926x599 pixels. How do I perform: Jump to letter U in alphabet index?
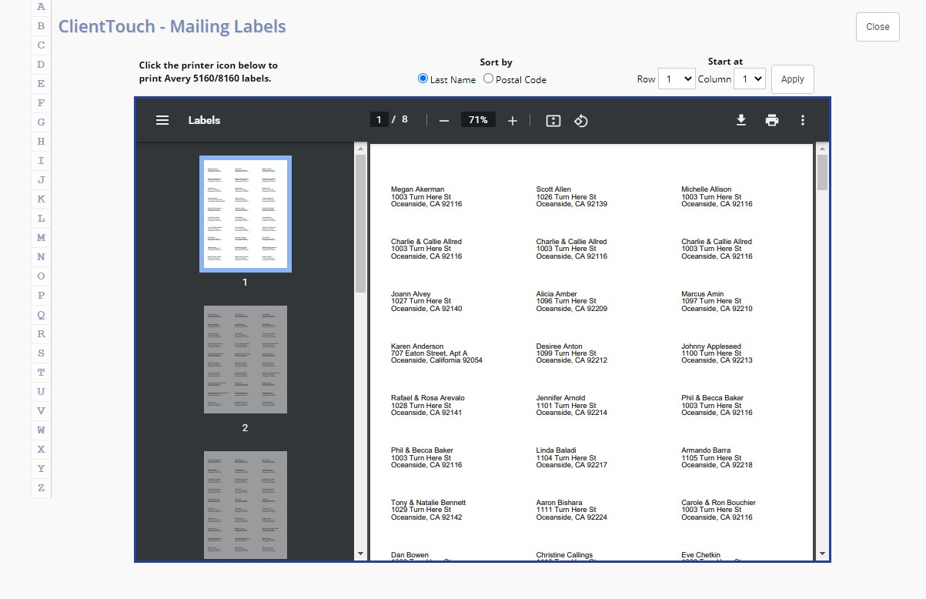pos(41,392)
